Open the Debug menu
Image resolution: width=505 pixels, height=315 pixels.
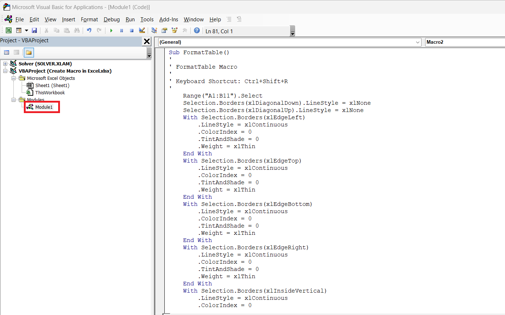[x=112, y=20]
